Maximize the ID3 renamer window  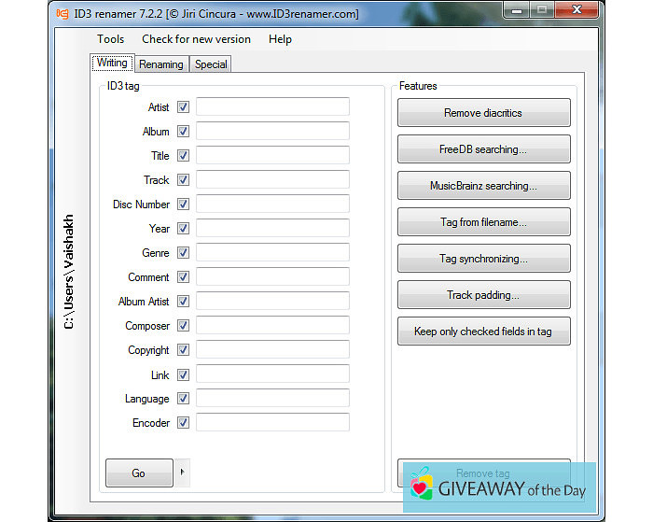542,12
